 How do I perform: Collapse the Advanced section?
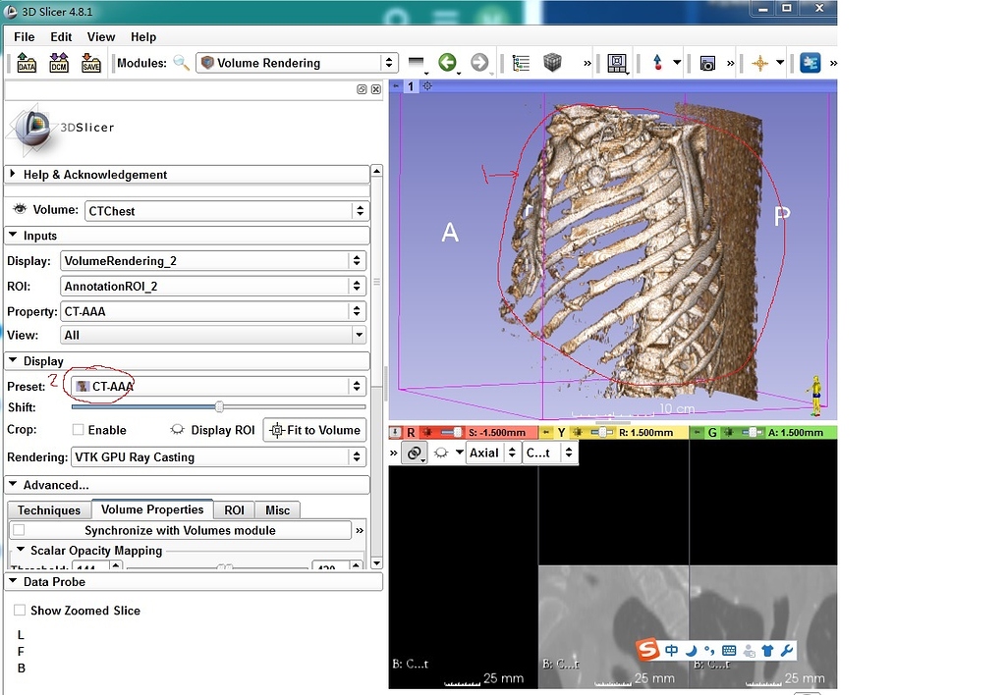point(187,485)
